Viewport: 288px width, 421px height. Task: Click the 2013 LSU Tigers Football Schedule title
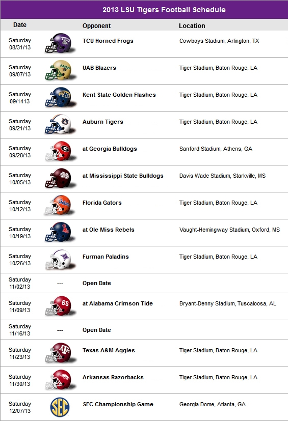coord(164,10)
